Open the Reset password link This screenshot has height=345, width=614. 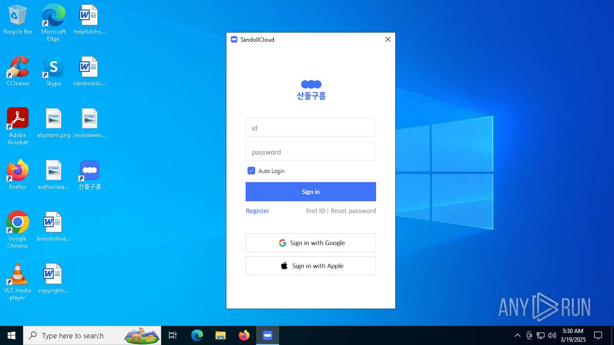pyautogui.click(x=353, y=211)
